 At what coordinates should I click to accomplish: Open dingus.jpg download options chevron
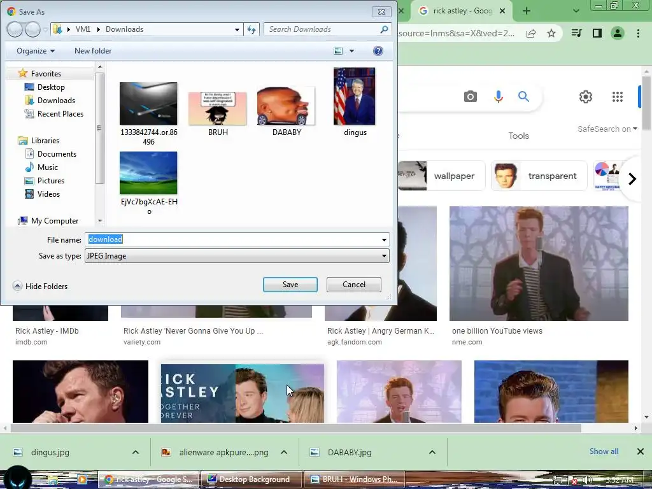136,452
